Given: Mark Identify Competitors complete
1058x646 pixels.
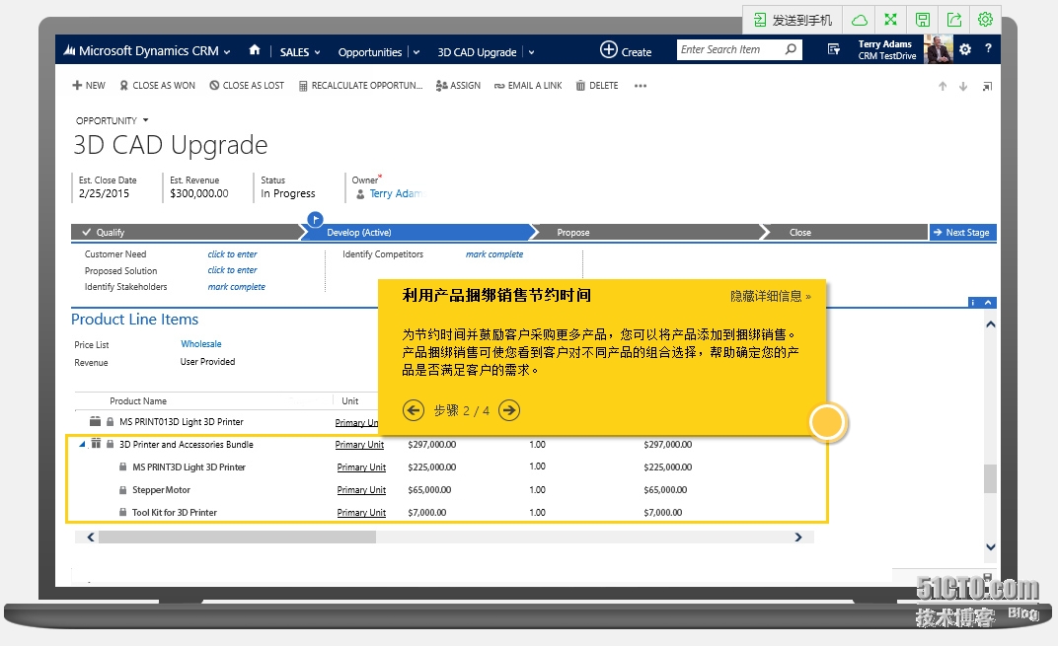Looking at the screenshot, I should tap(493, 254).
